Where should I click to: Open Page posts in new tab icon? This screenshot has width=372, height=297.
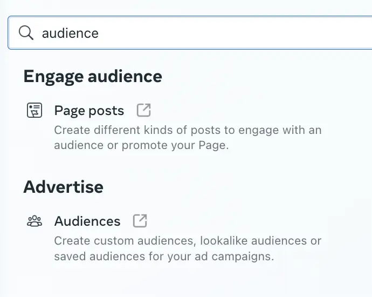[144, 110]
